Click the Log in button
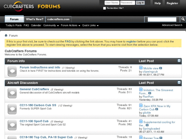186x139 pixels. tap(140, 3)
